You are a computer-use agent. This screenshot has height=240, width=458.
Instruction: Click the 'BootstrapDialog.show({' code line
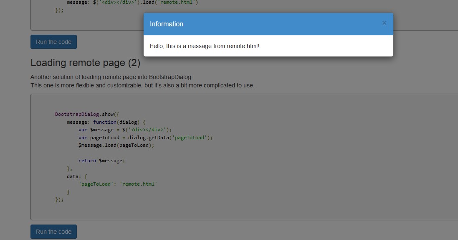(87, 114)
